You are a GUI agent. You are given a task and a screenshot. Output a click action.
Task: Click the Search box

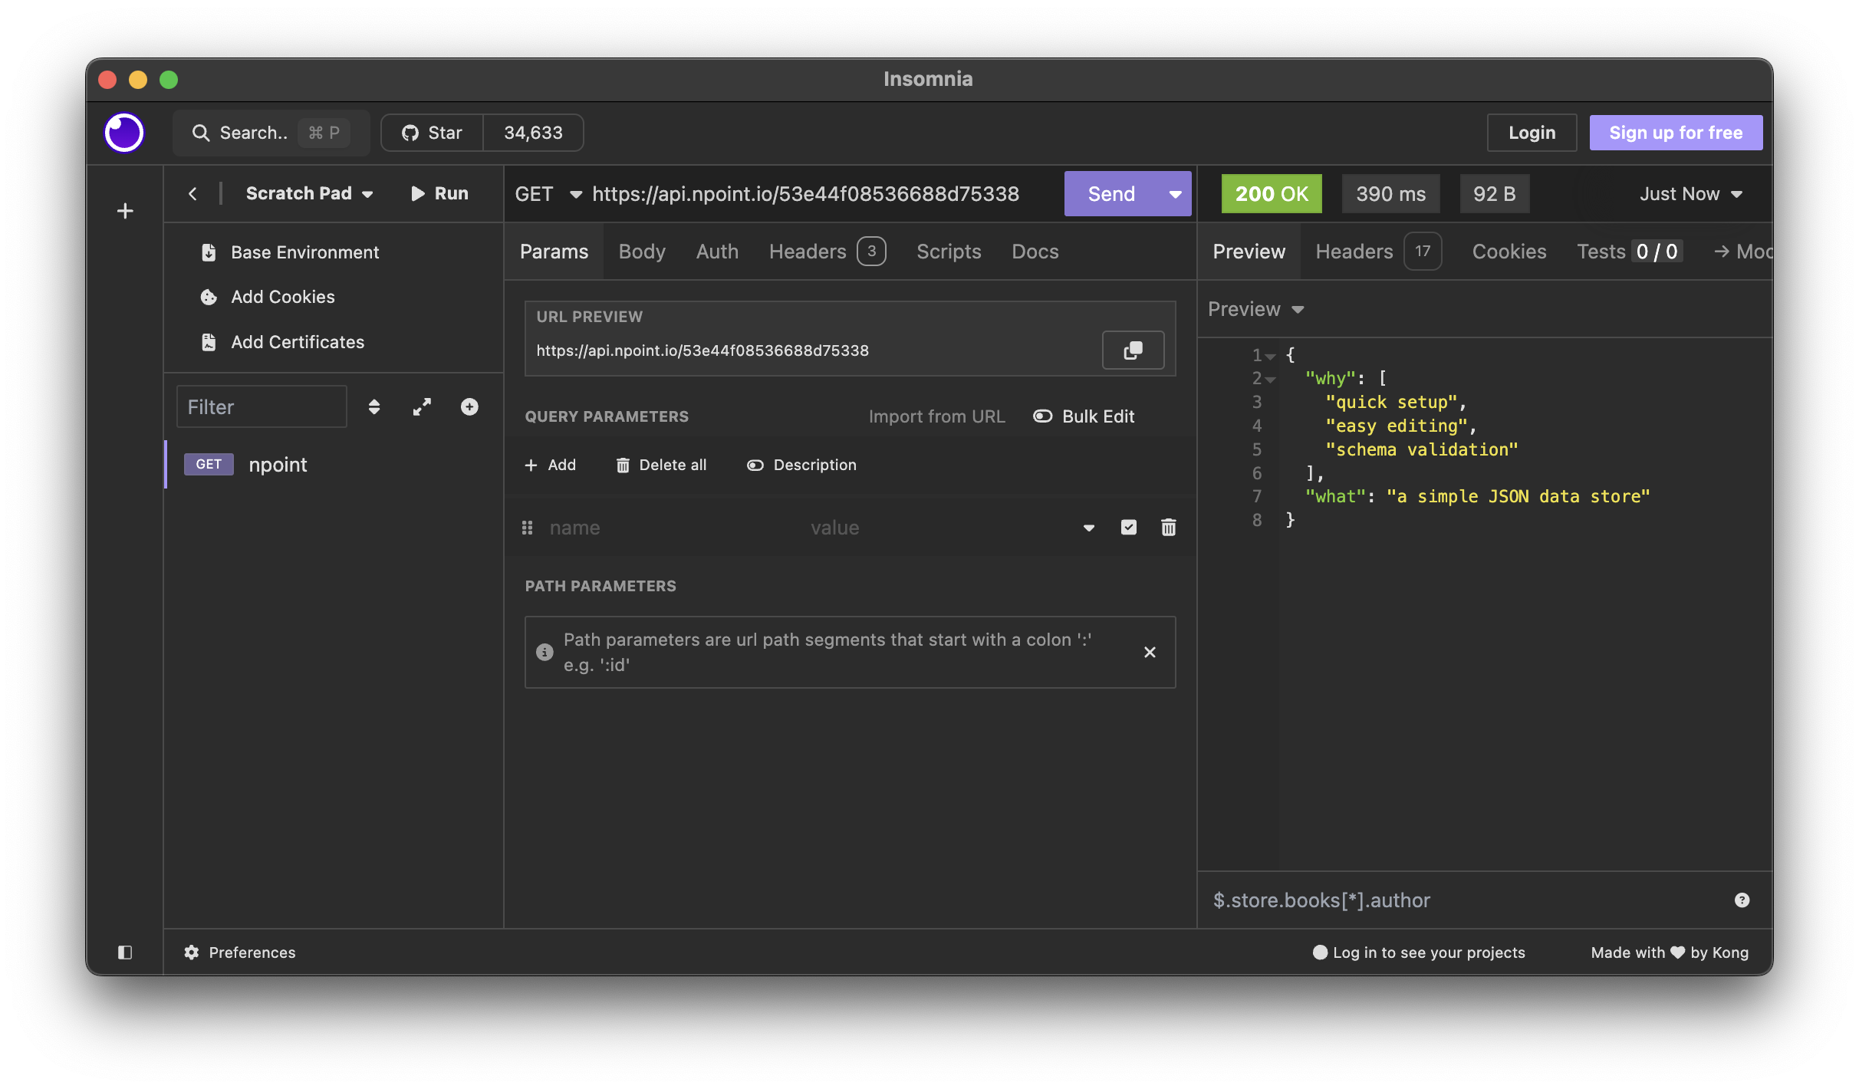[x=271, y=133]
